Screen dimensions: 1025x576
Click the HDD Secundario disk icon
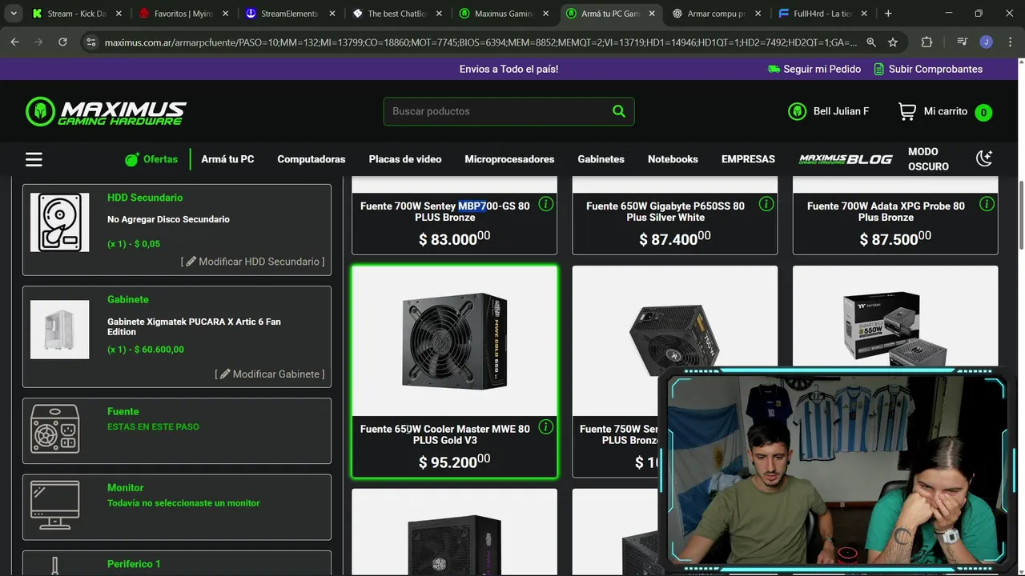click(x=59, y=222)
